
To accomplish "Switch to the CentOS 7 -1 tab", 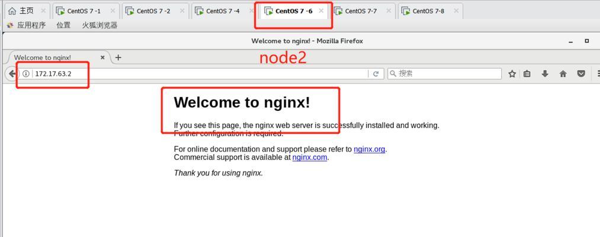I will click(85, 11).
